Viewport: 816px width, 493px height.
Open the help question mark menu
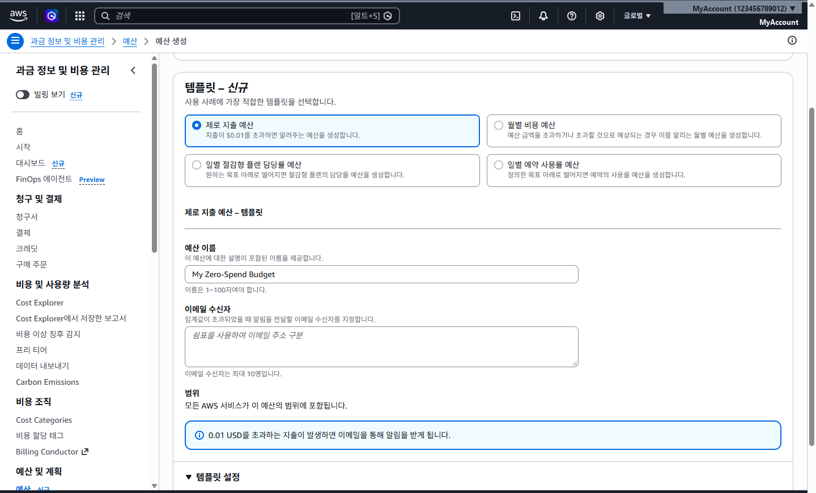572,16
